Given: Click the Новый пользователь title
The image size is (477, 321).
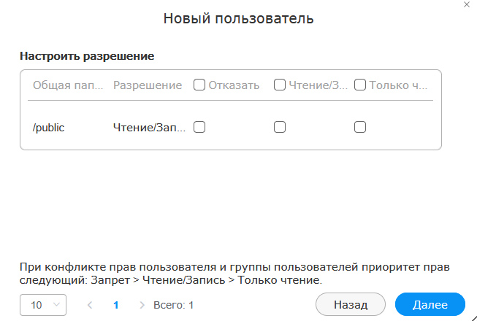Looking at the screenshot, I should click(x=238, y=18).
